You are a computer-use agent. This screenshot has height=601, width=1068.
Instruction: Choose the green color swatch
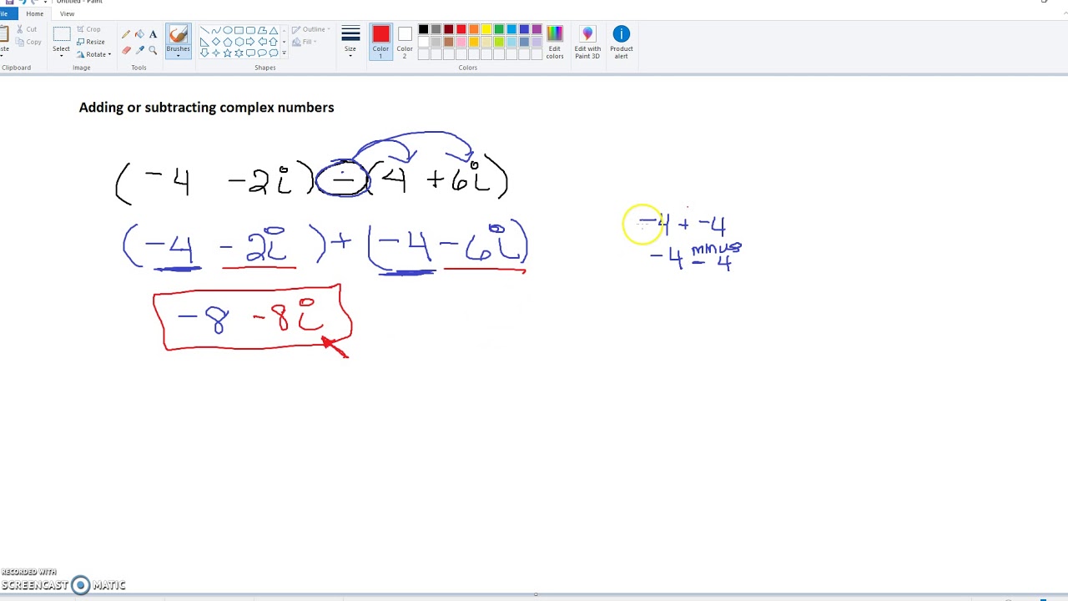(499, 29)
